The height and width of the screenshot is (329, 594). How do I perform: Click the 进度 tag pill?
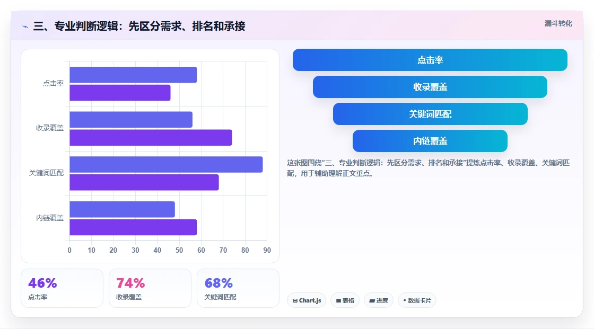(x=379, y=300)
